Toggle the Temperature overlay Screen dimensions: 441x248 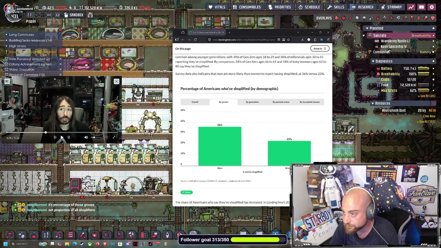[x=350, y=18]
